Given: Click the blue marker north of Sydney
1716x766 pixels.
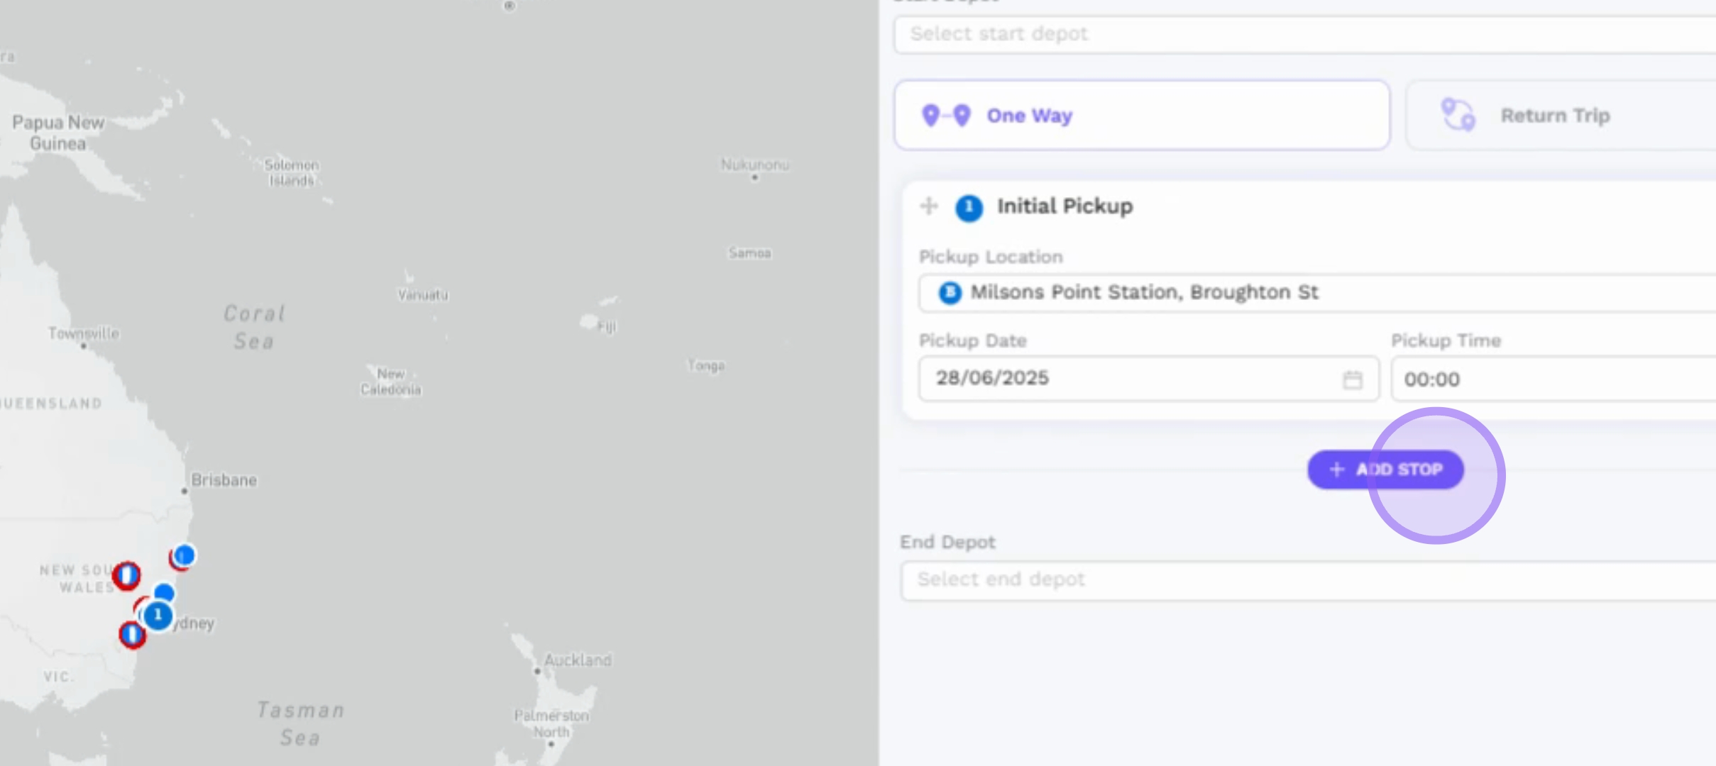Looking at the screenshot, I should [x=184, y=555].
